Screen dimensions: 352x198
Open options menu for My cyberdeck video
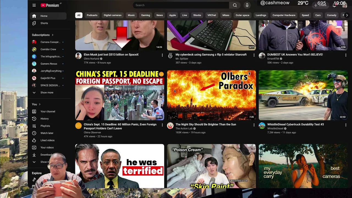click(x=254, y=55)
